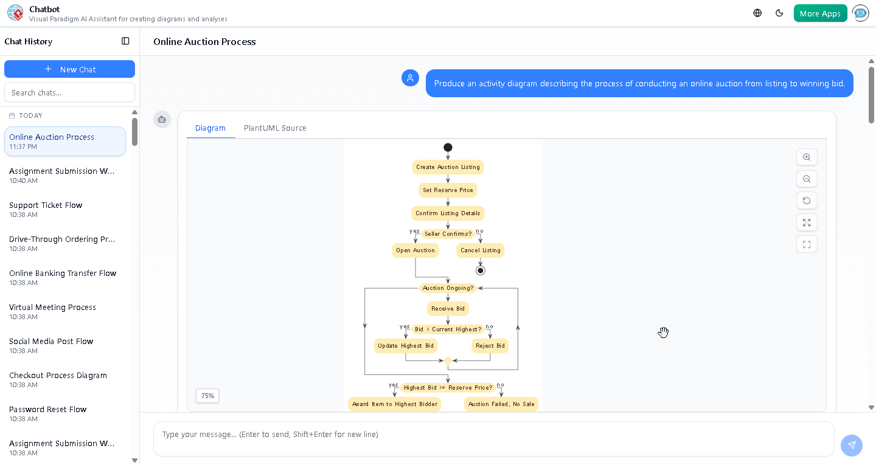This screenshot has width=876, height=465.
Task: Click the robot icon beside the diagram card
Action: (x=162, y=120)
